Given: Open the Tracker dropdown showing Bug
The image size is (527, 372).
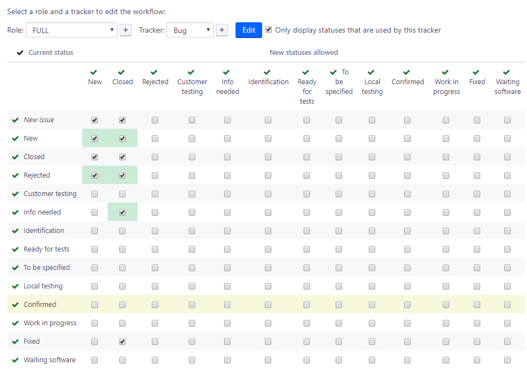Looking at the screenshot, I should [x=190, y=30].
